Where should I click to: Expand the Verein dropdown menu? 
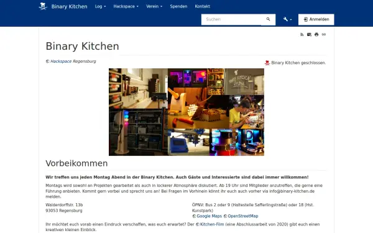point(154,6)
